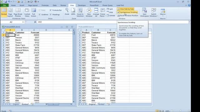Split the worksheet window
The width and height of the screenshot is (200, 112).
pyautogui.click(x=110, y=9)
